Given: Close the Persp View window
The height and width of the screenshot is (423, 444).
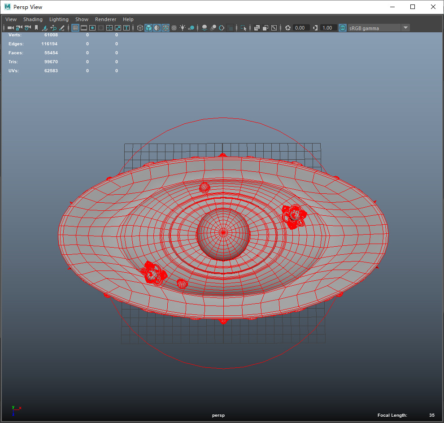Looking at the screenshot, I should [x=433, y=7].
